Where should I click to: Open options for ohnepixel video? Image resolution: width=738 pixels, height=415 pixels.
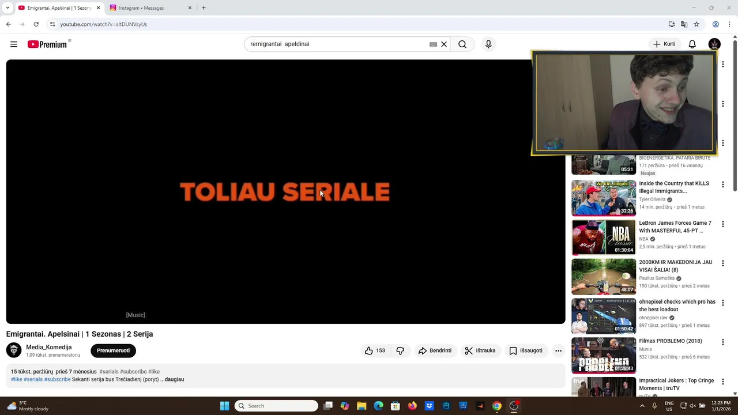tap(722, 303)
